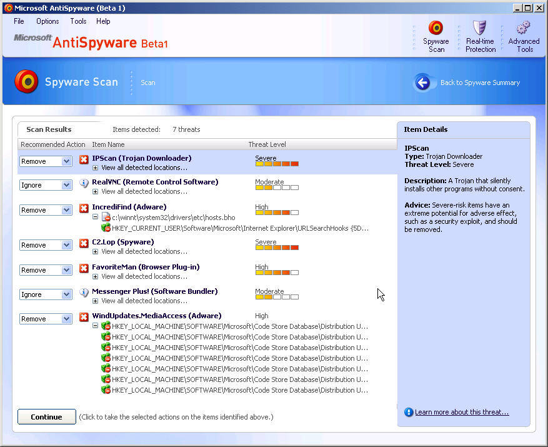Collapse WindUpdates.MediaAccess registry locations
This screenshot has width=548, height=447.
(x=95, y=326)
